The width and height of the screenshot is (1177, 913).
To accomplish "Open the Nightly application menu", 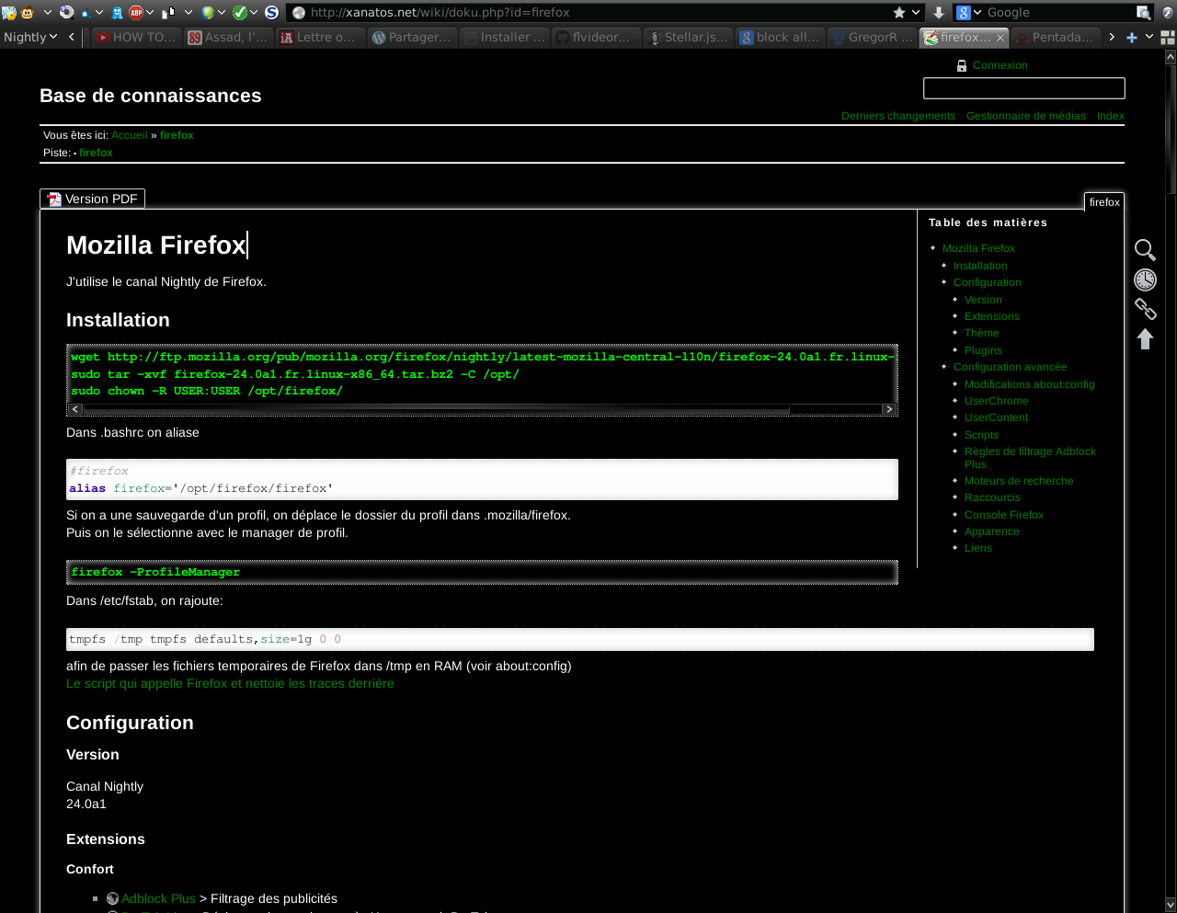I will (30, 37).
